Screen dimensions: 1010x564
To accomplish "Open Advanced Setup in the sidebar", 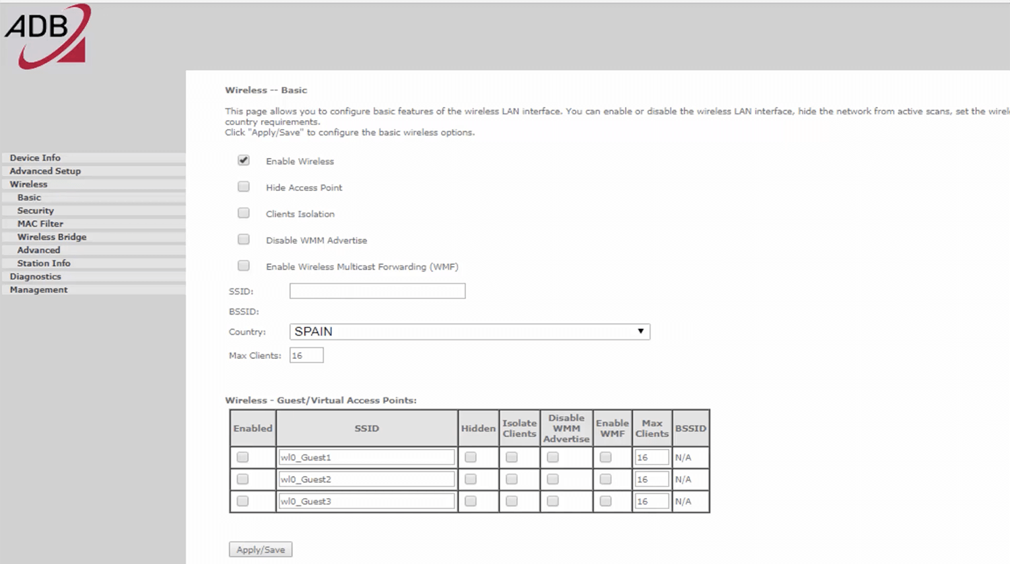I will click(x=45, y=171).
